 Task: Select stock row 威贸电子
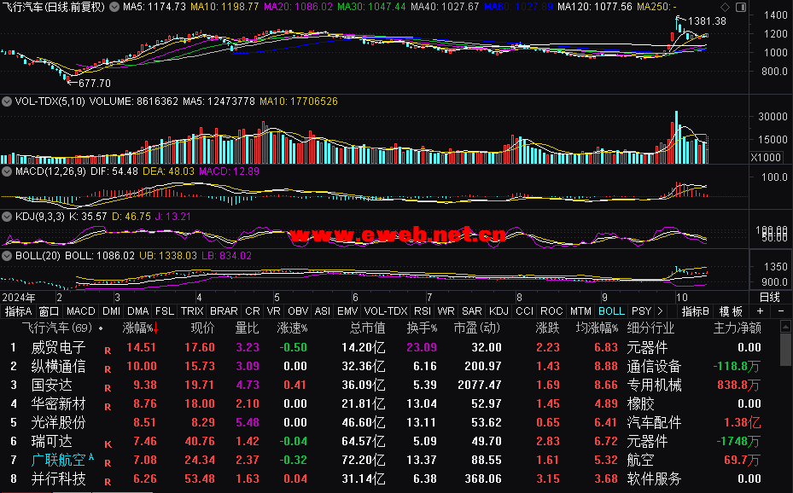(389, 347)
